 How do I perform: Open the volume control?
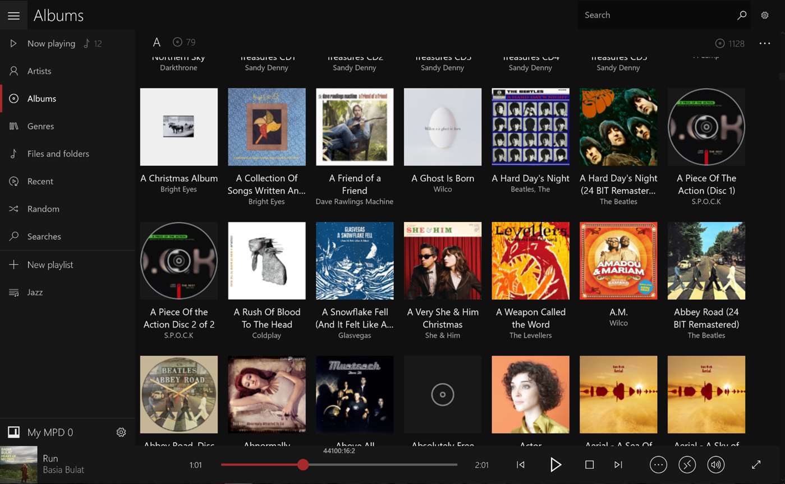click(715, 464)
